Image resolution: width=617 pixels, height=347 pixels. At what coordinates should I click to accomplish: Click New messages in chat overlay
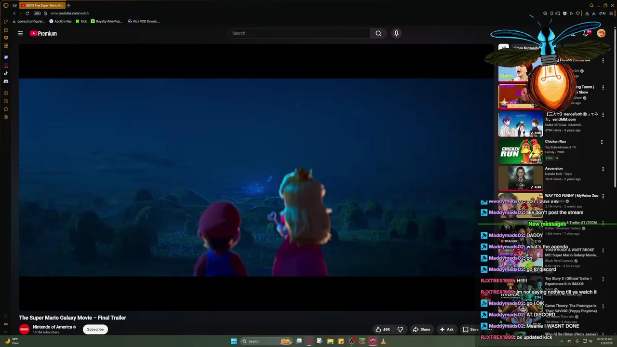pos(547,224)
